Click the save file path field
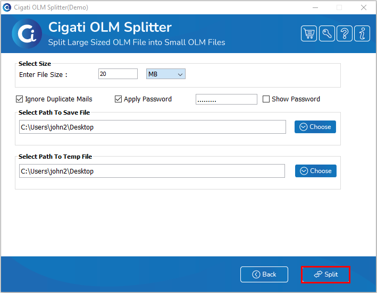Screen dimensions: 377x293 pyautogui.click(x=153, y=127)
